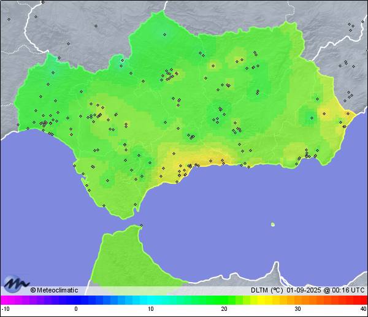Viewport: 368px width, 317px height.
Task: Pick the red end of the color scale
Action: 363,300
